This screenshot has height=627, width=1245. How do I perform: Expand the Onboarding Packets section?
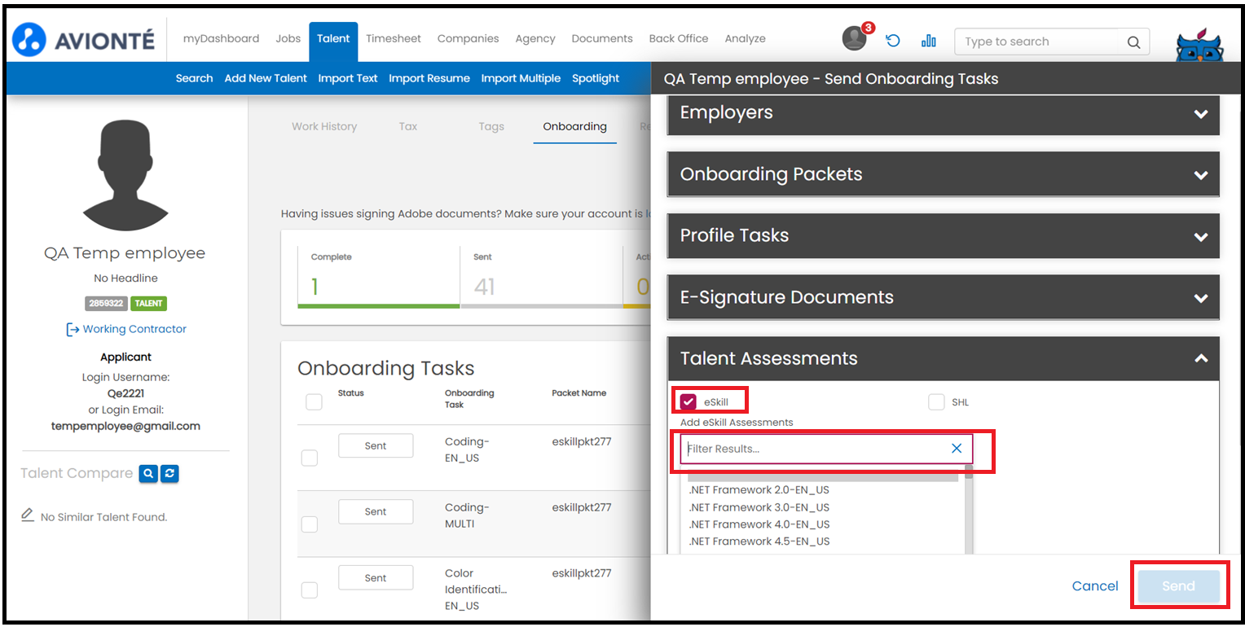coord(943,174)
